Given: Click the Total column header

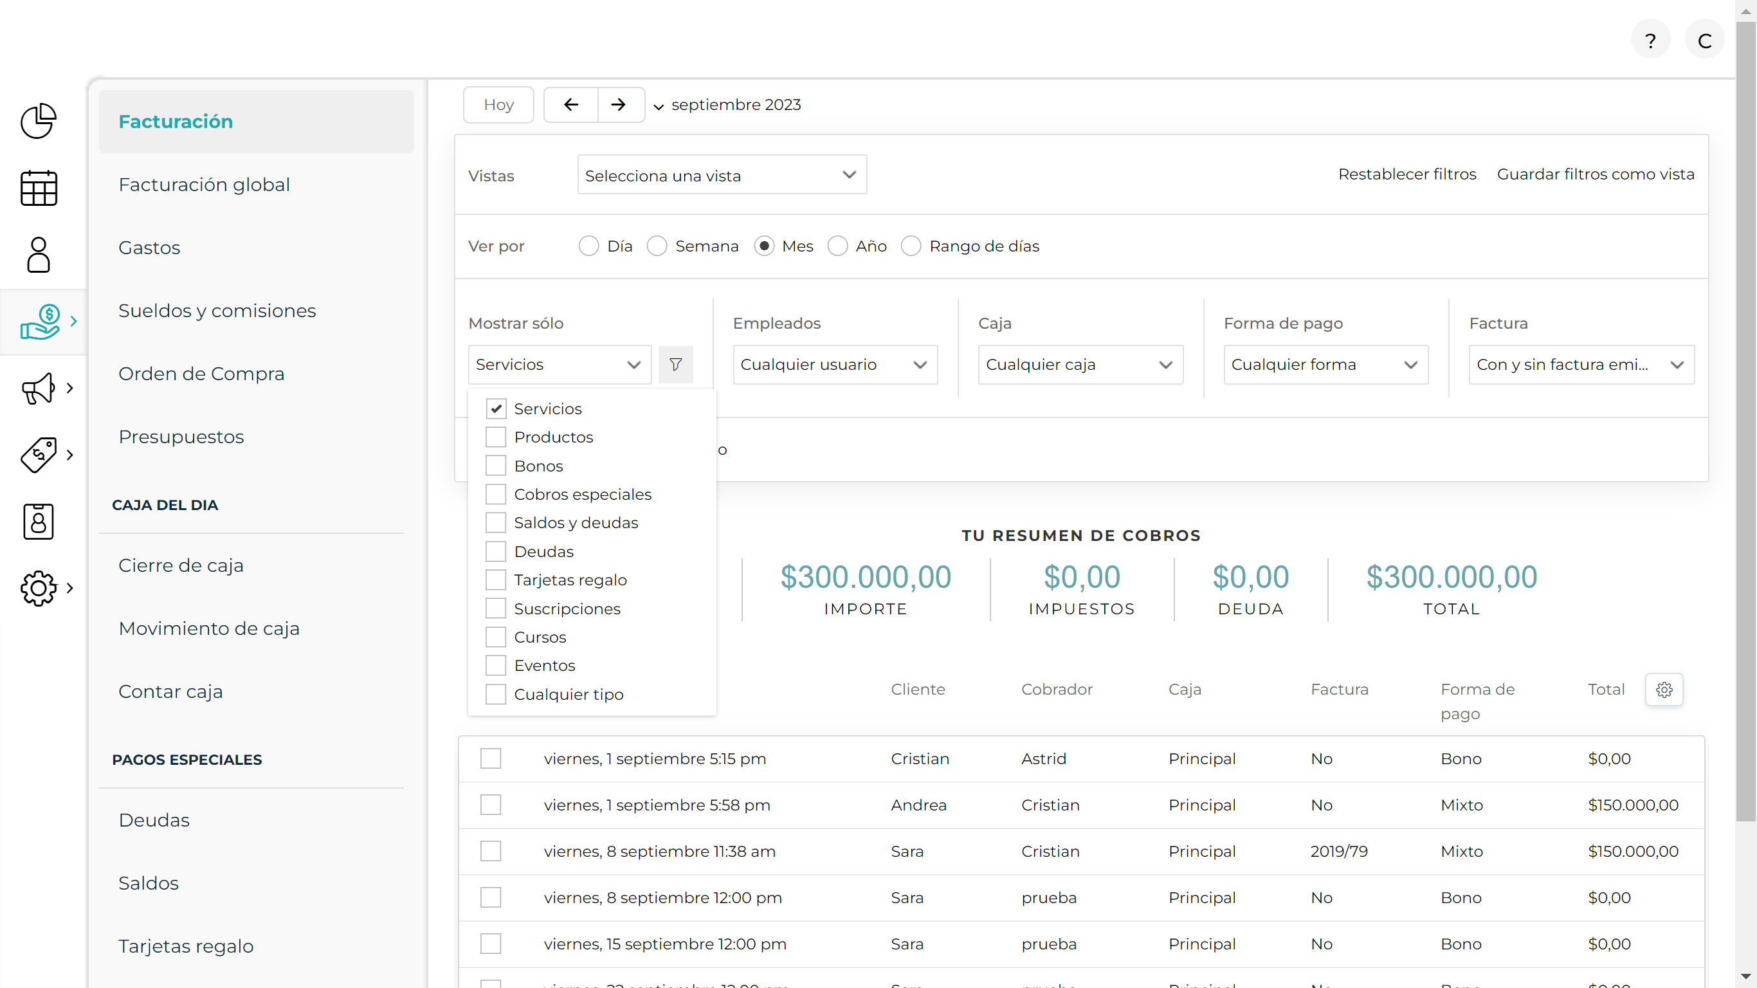Looking at the screenshot, I should coord(1606,689).
